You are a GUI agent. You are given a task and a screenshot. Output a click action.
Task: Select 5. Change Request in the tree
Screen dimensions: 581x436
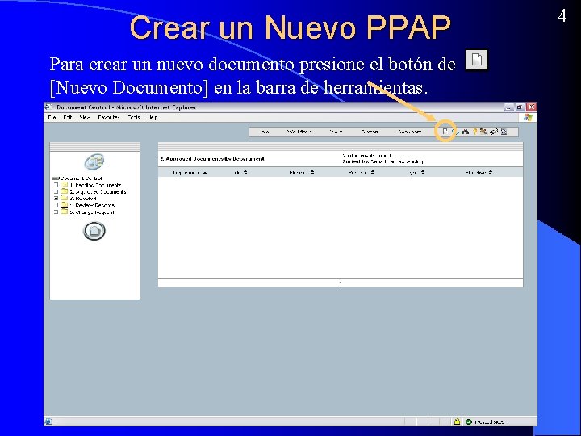click(x=92, y=212)
